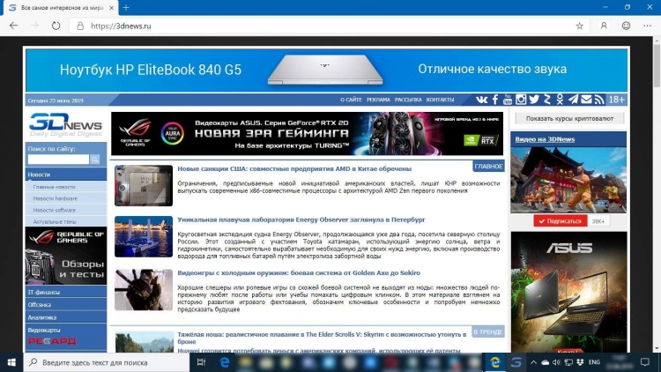The width and height of the screenshot is (661, 372).
Task: Open the Facebook page icon
Action: pos(495,100)
